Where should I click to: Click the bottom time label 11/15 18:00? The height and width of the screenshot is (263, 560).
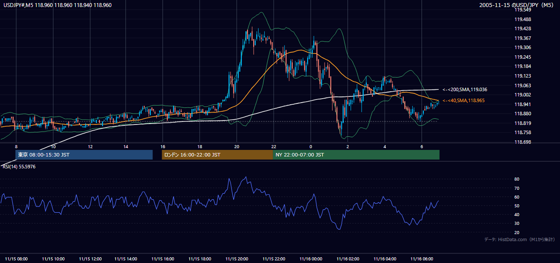(x=200, y=259)
